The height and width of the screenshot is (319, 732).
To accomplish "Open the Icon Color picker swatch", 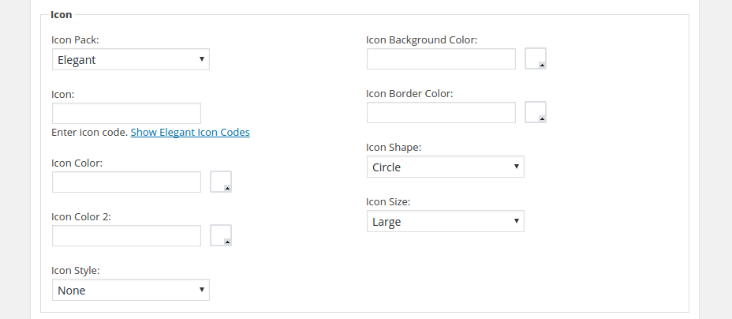I will tap(221, 182).
